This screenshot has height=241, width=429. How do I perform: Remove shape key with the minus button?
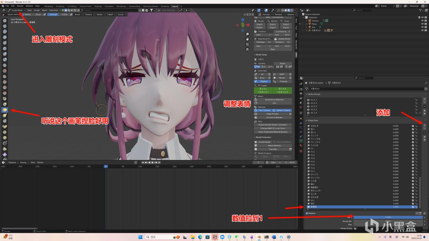pos(425,129)
